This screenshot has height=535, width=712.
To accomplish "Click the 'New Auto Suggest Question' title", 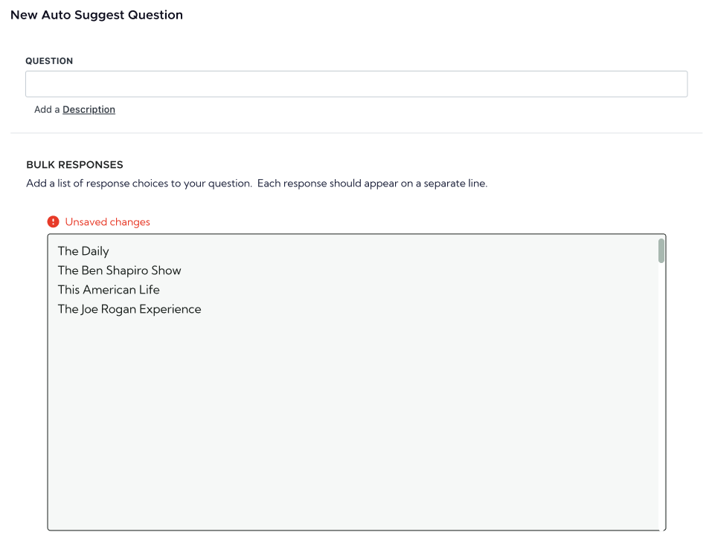I will point(97,15).
